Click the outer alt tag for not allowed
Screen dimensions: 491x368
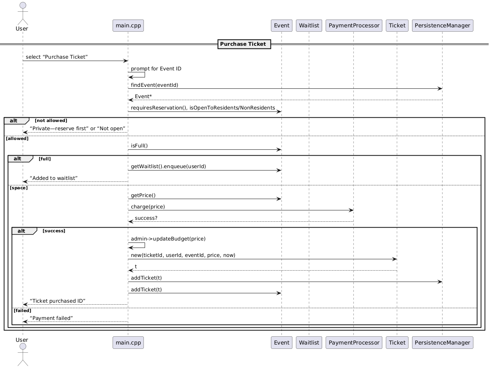15,120
